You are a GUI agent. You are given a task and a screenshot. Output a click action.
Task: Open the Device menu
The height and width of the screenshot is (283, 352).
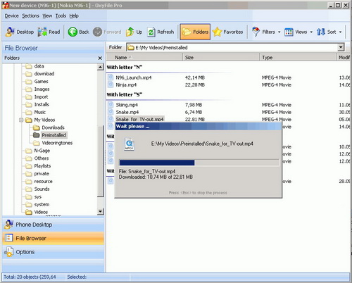11,15
